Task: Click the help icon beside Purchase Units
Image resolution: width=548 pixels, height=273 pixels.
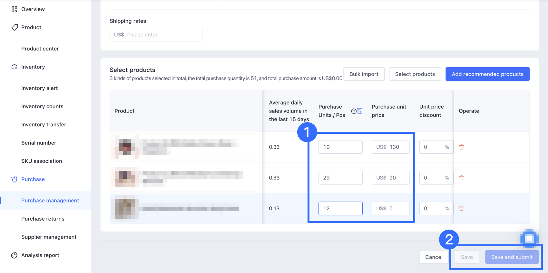Action: pos(354,111)
